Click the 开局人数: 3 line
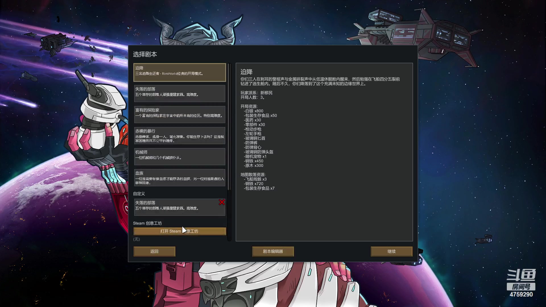 [x=253, y=97]
